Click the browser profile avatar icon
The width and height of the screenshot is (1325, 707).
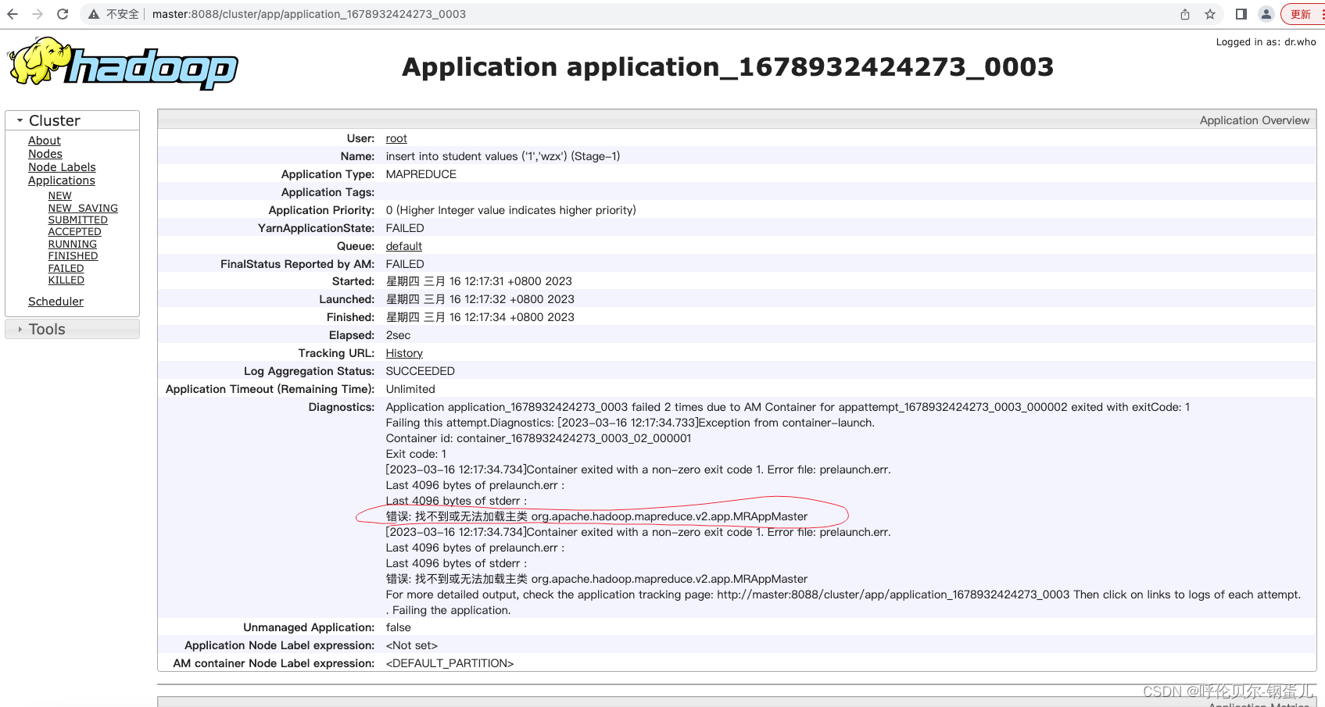1266,13
